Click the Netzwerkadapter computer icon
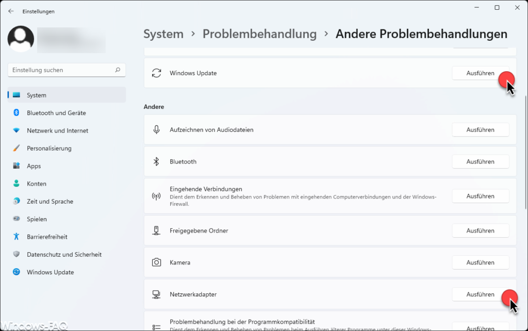 coord(156,294)
